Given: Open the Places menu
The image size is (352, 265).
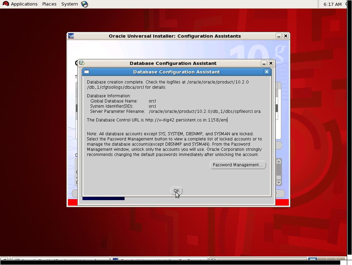Looking at the screenshot, I should pyautogui.click(x=49, y=4).
